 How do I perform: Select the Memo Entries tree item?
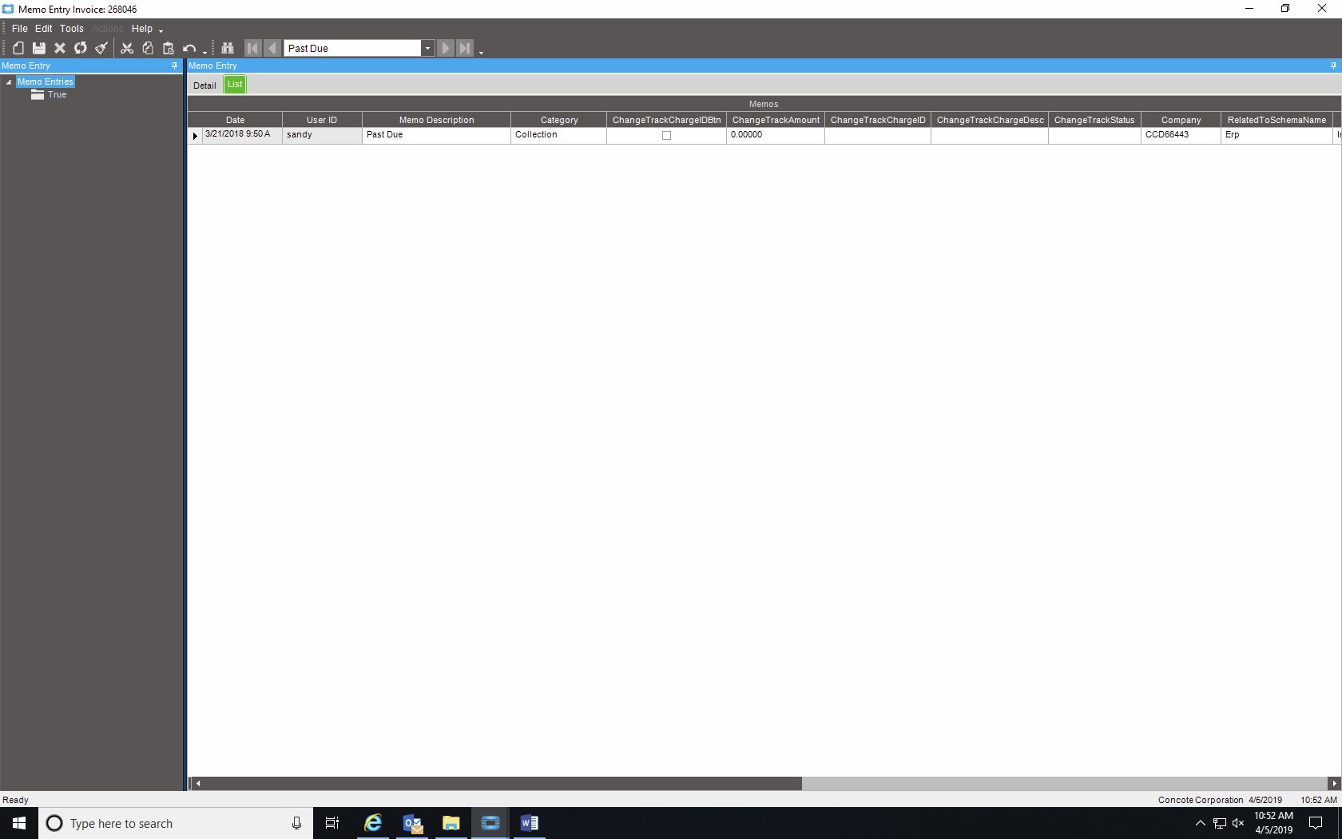click(x=46, y=82)
